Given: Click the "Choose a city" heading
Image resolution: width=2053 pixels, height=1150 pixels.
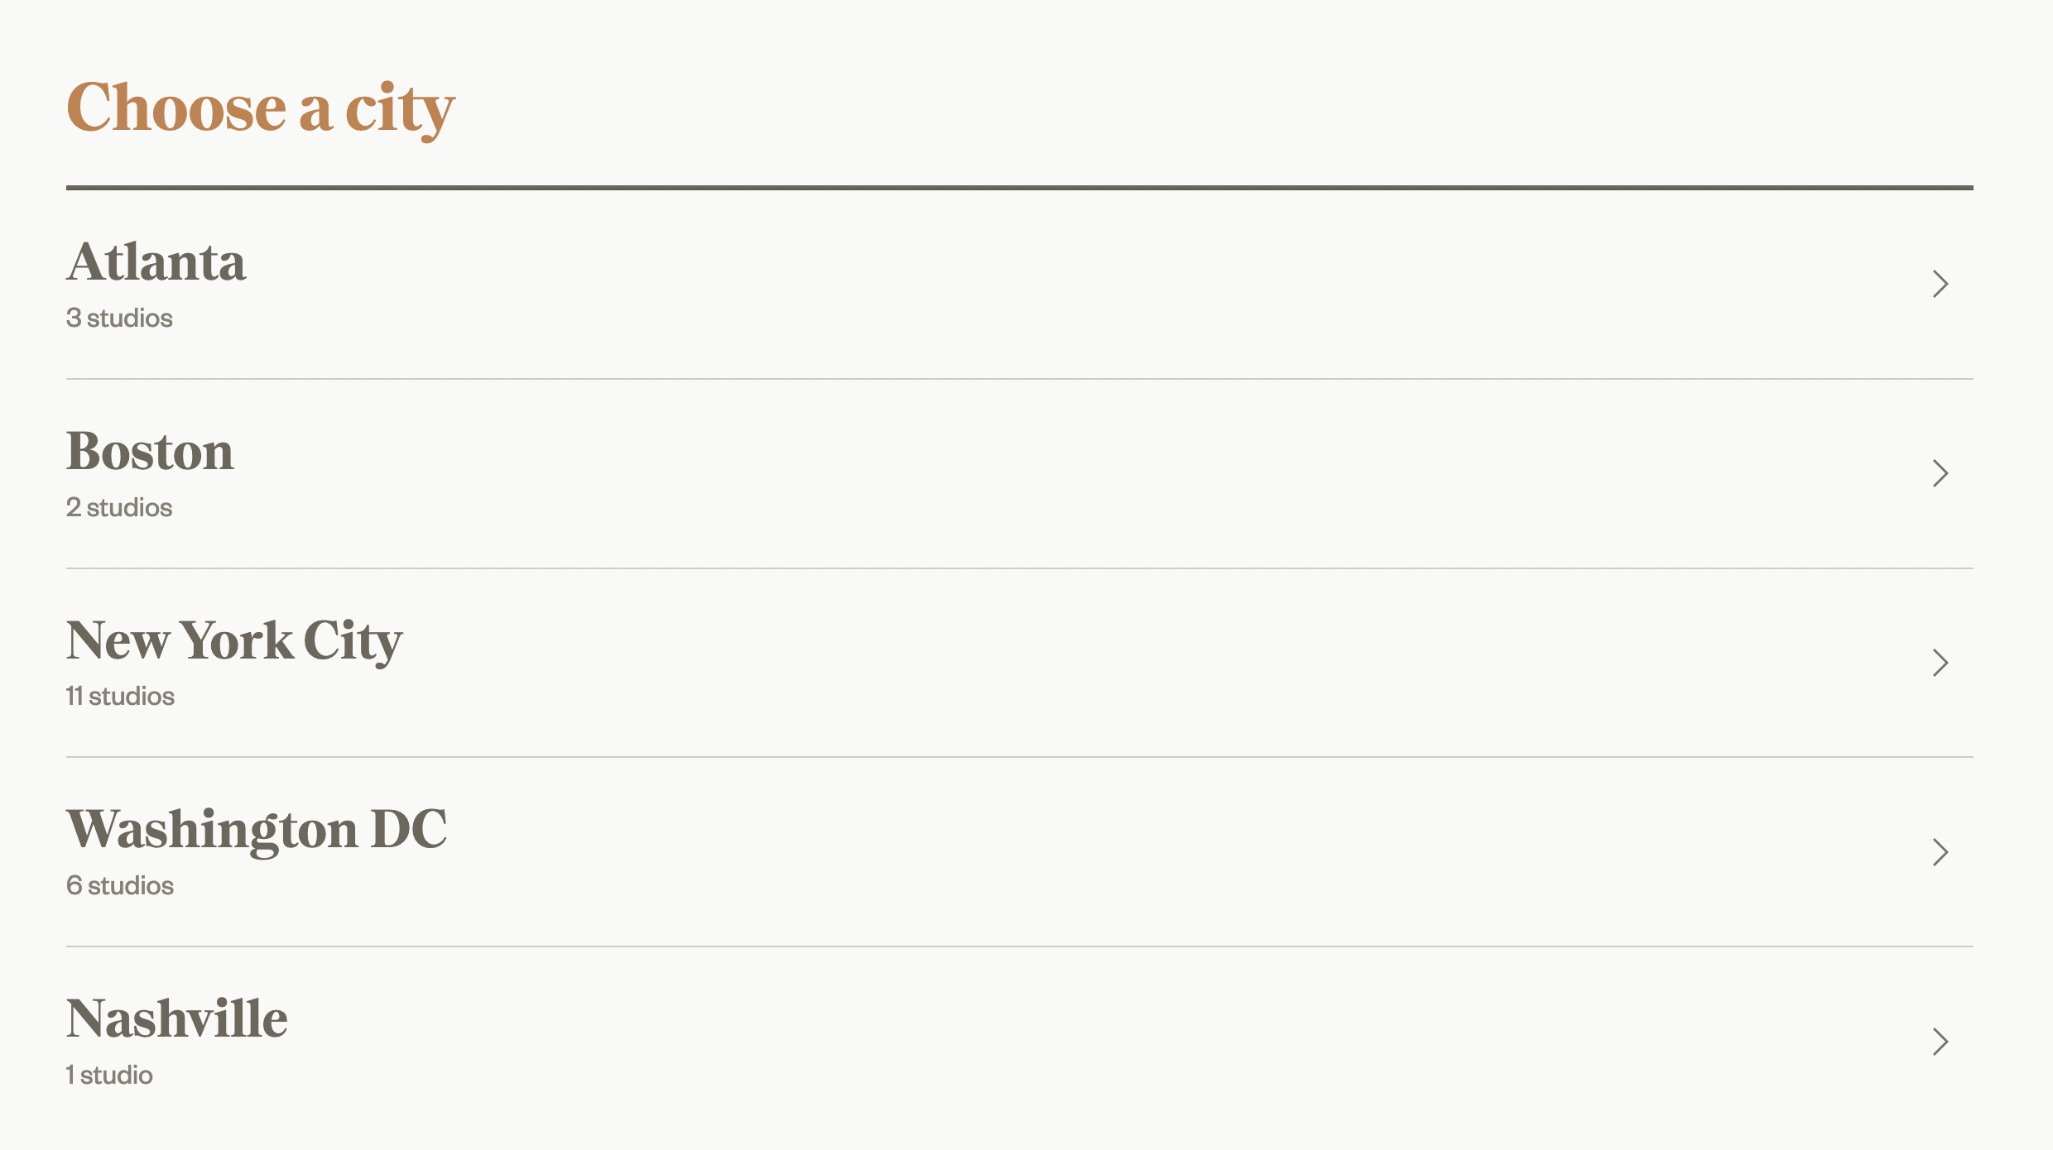Looking at the screenshot, I should tap(261, 108).
